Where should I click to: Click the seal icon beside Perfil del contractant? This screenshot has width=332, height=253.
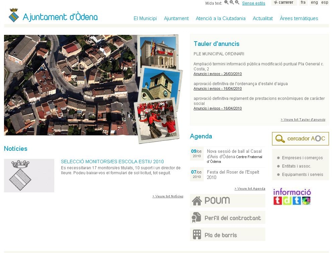click(197, 217)
